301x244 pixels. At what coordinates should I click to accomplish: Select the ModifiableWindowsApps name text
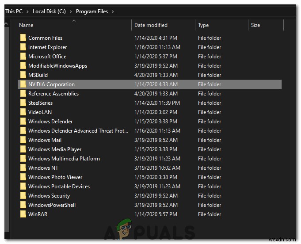point(57,66)
